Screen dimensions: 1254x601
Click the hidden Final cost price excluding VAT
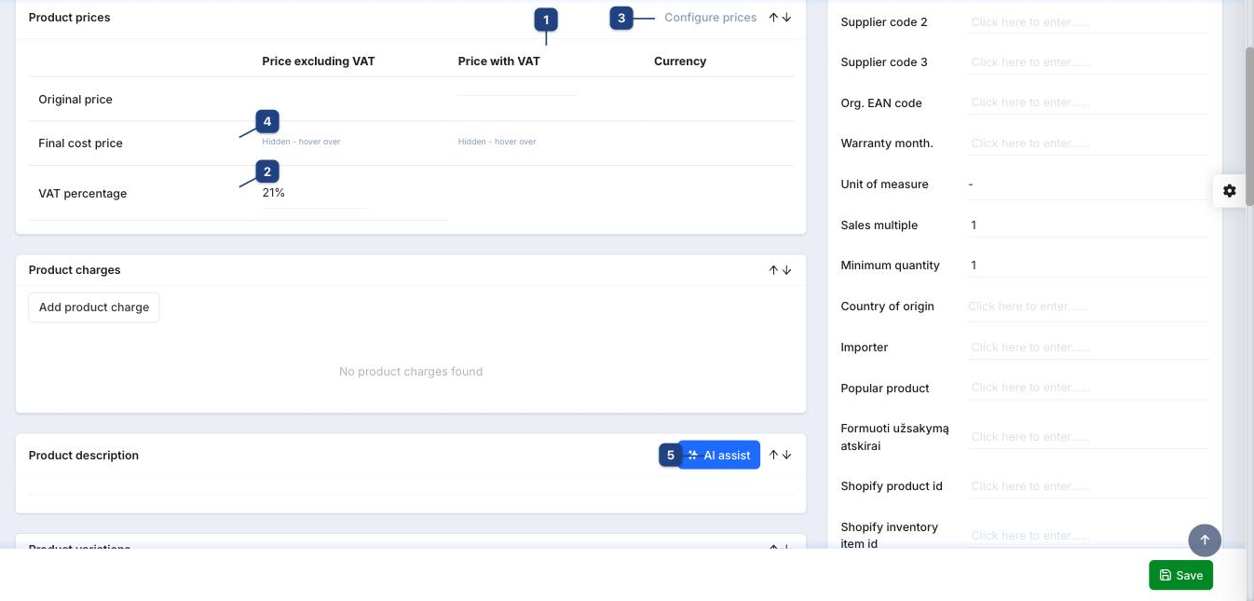301,142
